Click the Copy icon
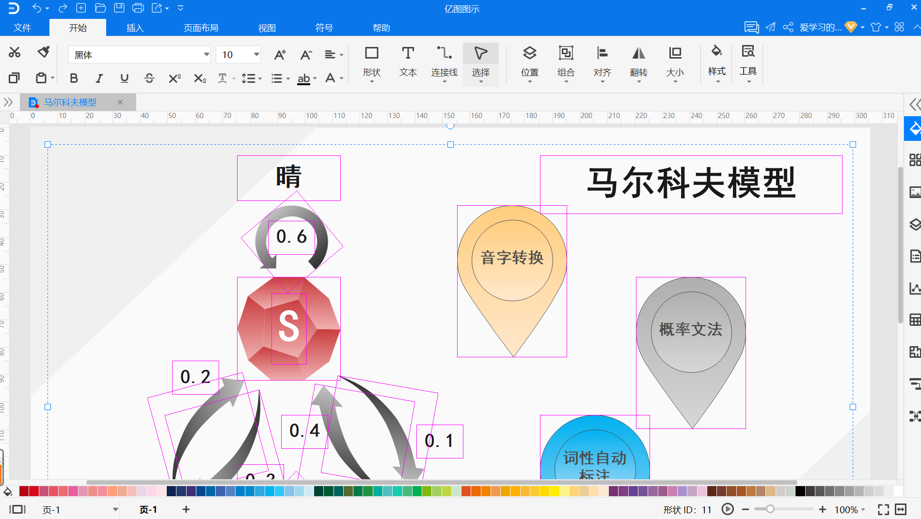Screen dimensions: 921x519 point(15,77)
